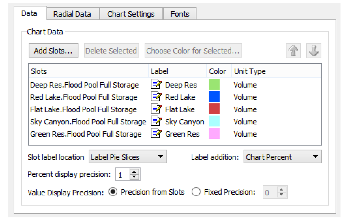Open the Chart Settings tab
The width and height of the screenshot is (346, 220).
(131, 14)
